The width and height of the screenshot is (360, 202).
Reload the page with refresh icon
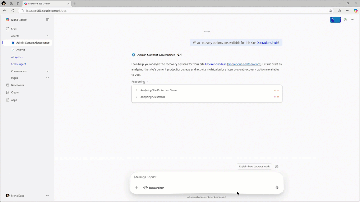click(x=13, y=10)
